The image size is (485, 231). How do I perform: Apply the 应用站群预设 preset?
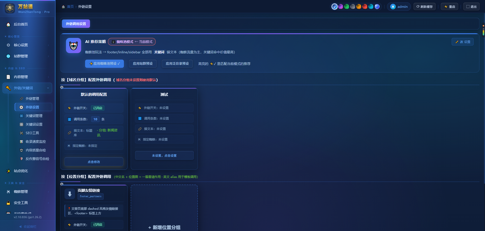143,64
